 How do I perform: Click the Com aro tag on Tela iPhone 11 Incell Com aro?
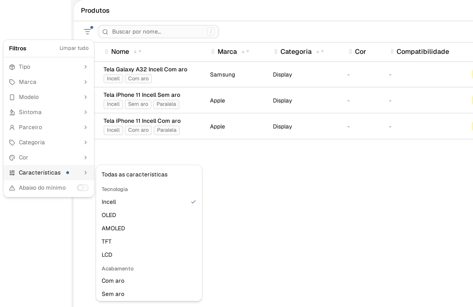[138, 130]
